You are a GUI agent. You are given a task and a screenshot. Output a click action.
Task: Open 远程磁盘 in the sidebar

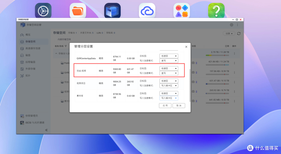pyautogui.click(x=34, y=62)
